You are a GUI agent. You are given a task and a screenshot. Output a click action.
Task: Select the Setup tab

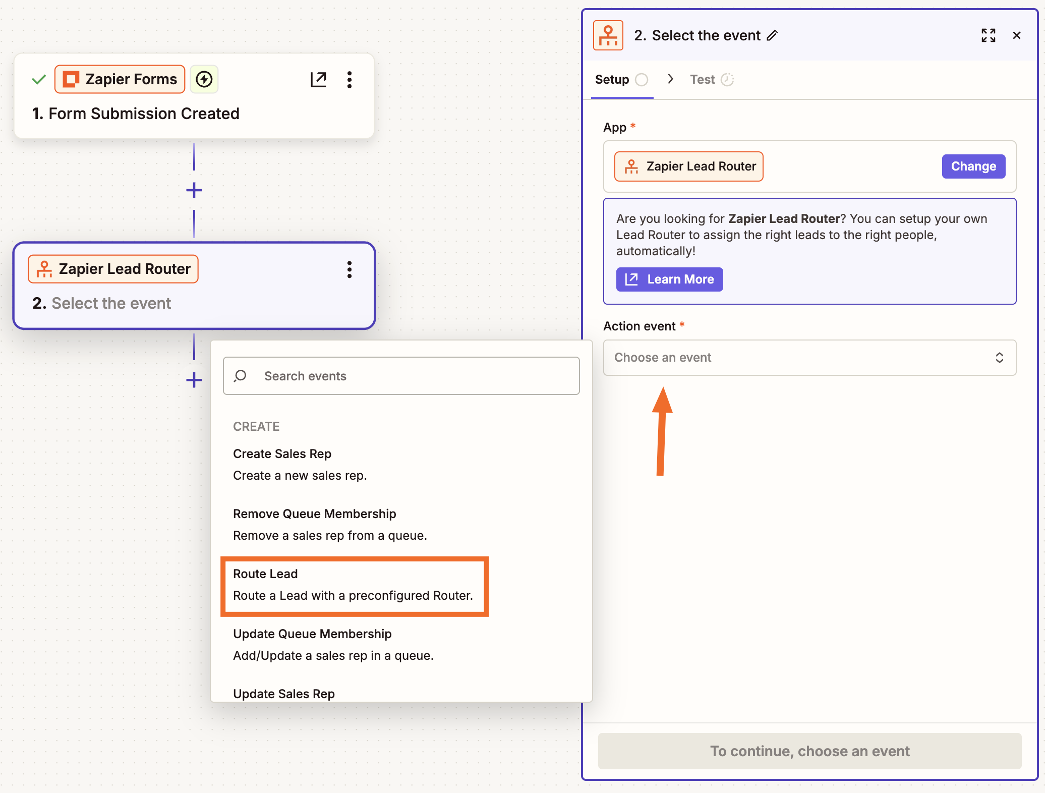point(611,79)
